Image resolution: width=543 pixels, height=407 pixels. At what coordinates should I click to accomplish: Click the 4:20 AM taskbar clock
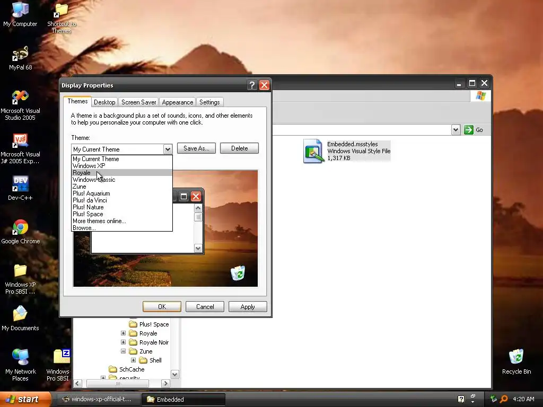[x=523, y=399]
